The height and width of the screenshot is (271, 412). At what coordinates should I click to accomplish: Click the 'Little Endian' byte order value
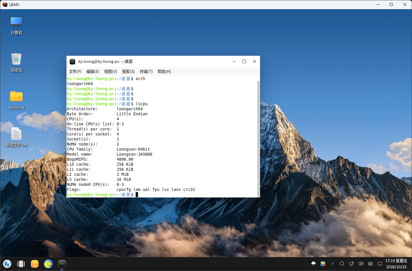pyautogui.click(x=132, y=114)
